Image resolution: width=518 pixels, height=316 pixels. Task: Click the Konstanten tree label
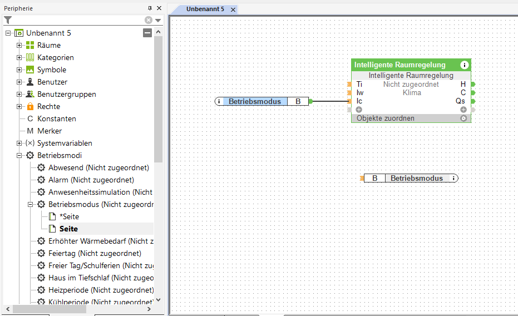pos(57,119)
